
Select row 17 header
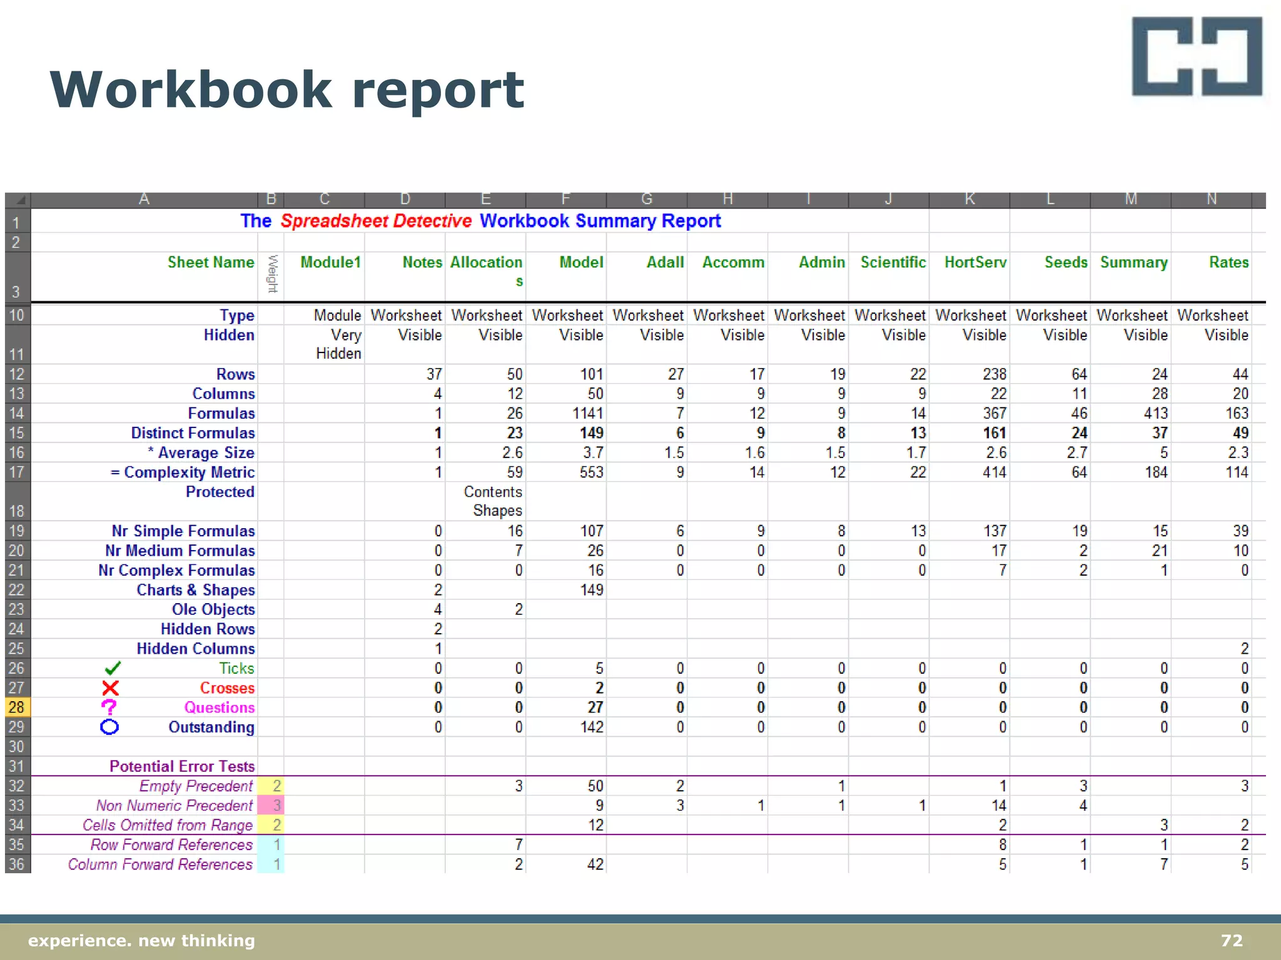point(18,472)
